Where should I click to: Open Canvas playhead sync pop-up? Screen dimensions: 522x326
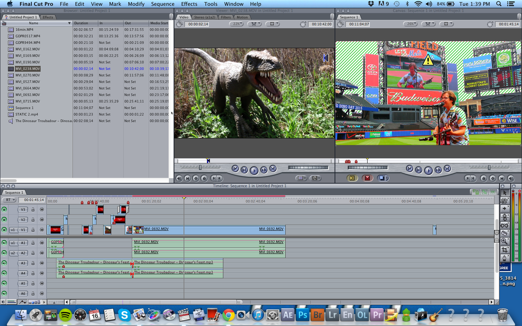(x=428, y=24)
